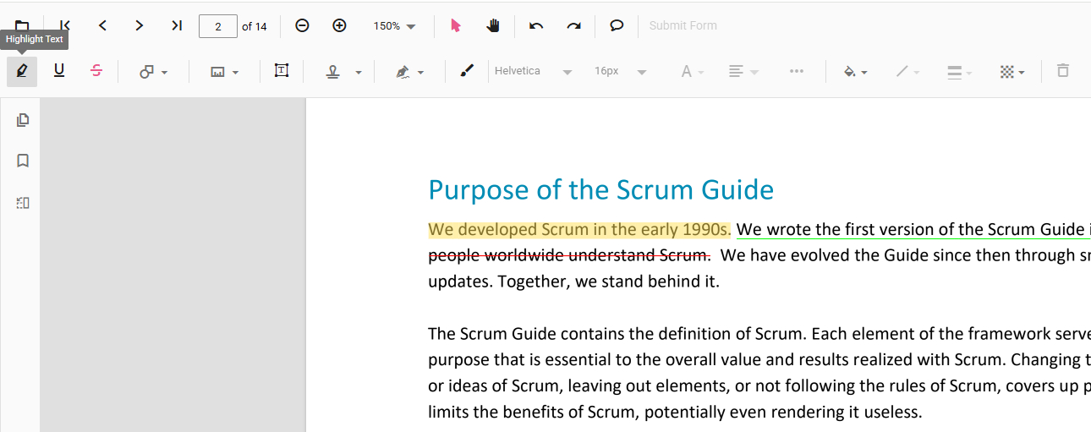This screenshot has width=1091, height=432.
Task: Go to the next page
Action: tap(140, 26)
